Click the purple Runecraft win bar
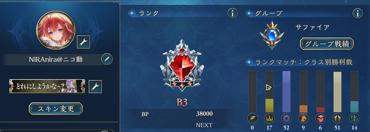Image resolution: width=370 pixels, height=132 pixels. tap(286, 91)
